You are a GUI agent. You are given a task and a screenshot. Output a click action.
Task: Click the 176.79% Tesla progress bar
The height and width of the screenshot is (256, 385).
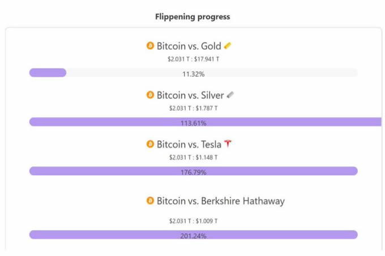193,171
